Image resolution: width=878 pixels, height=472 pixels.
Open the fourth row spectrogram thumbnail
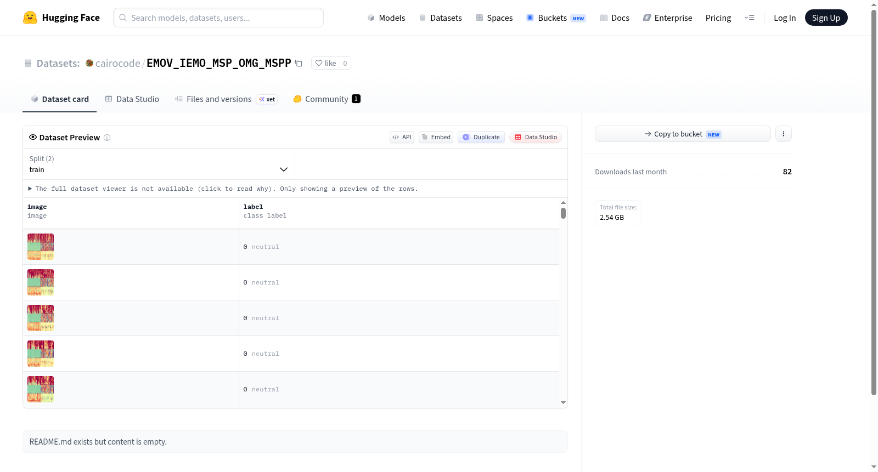pyautogui.click(x=41, y=354)
